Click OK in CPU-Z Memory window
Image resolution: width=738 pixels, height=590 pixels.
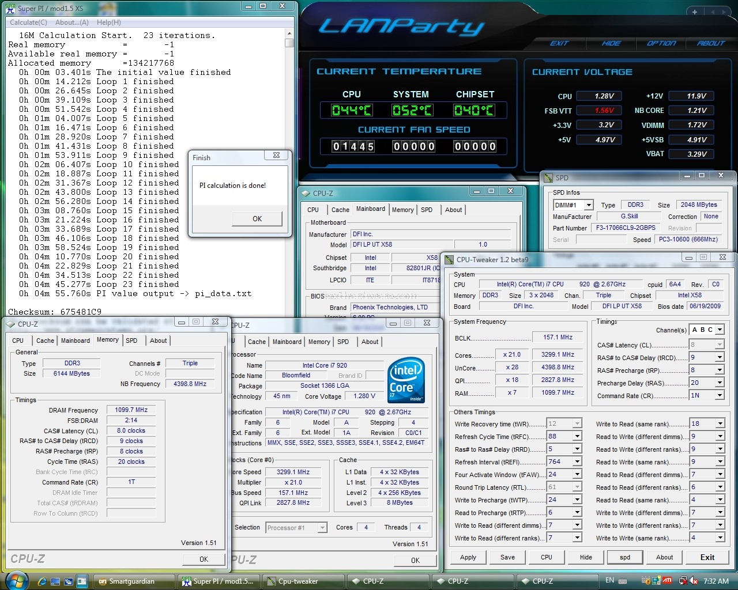pos(204,559)
